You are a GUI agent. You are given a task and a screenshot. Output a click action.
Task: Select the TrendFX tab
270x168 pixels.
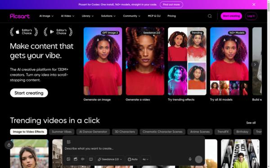pos(223,132)
